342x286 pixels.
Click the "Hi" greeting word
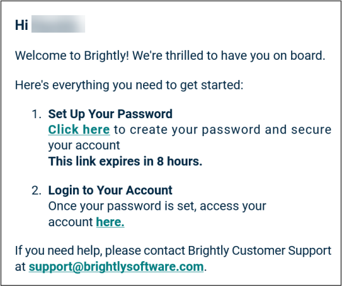[x=22, y=25]
